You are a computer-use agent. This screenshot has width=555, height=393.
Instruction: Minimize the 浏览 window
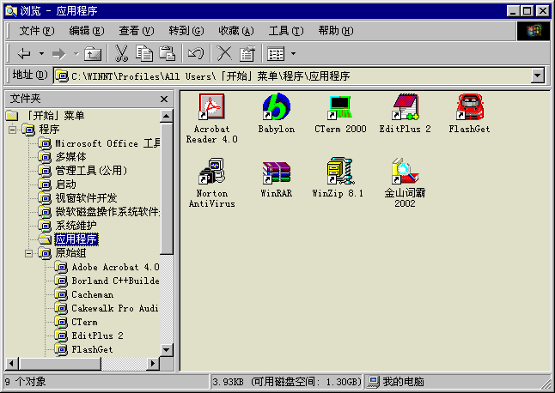click(x=513, y=11)
